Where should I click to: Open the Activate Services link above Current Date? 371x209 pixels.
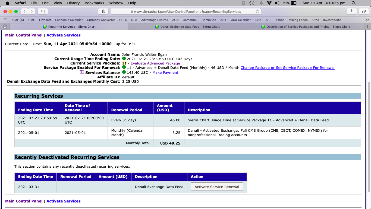64,35
